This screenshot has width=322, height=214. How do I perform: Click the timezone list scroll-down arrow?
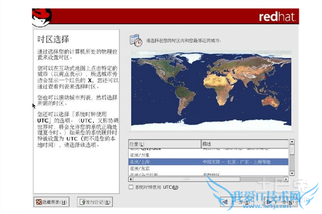pyautogui.click(x=292, y=173)
